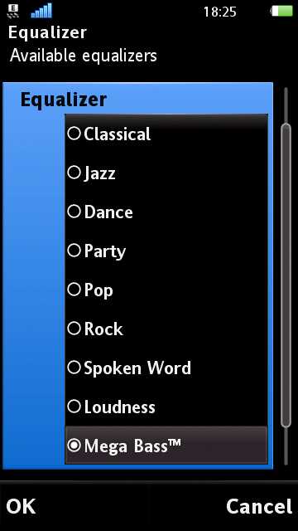Image resolution: width=298 pixels, height=531 pixels.
Task: Click the Equalizer title at top
Action: click(x=48, y=33)
